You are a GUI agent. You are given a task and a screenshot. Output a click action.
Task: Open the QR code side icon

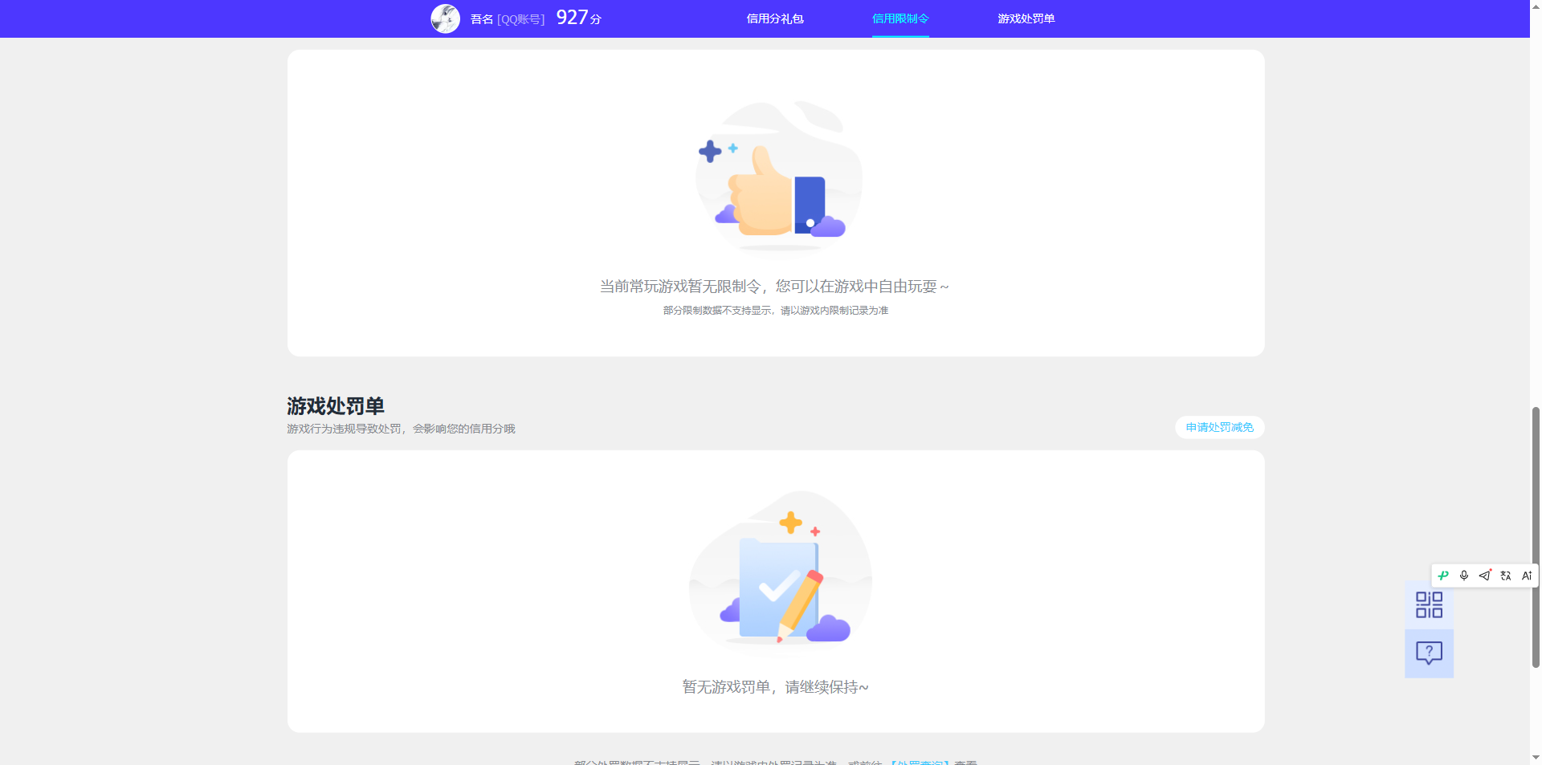click(1429, 605)
